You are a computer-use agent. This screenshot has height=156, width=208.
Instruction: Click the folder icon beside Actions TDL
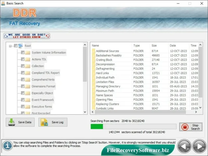(28, 59)
